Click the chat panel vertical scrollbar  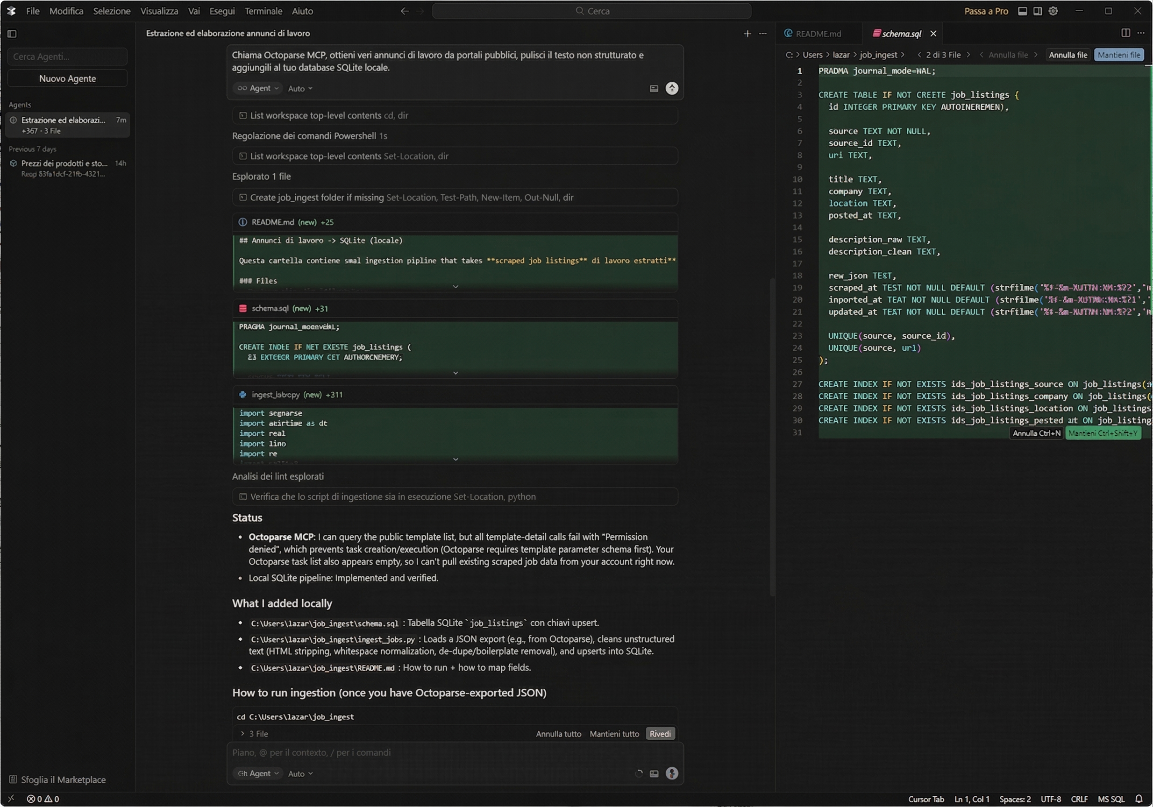point(772,437)
